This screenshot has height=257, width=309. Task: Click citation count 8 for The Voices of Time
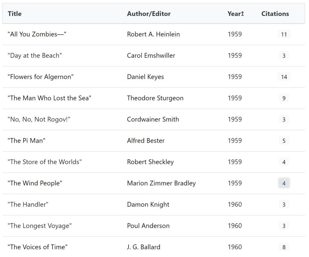point(284,247)
